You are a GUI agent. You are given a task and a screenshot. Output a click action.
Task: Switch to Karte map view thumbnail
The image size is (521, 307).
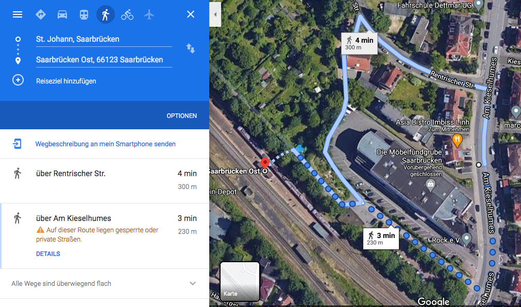(240, 281)
